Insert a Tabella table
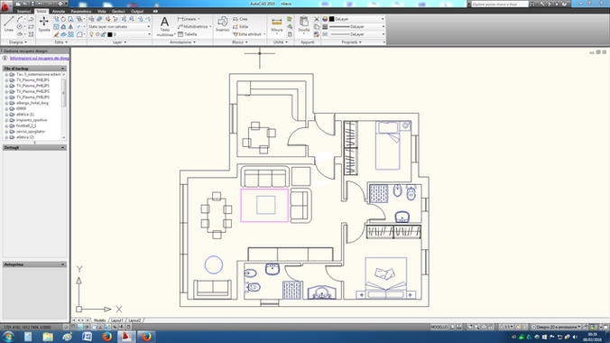The image size is (610, 343). coord(188,34)
